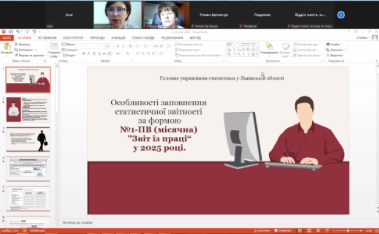Click zoom in plus button
This screenshot has height=234, width=379.
tap(361, 230)
